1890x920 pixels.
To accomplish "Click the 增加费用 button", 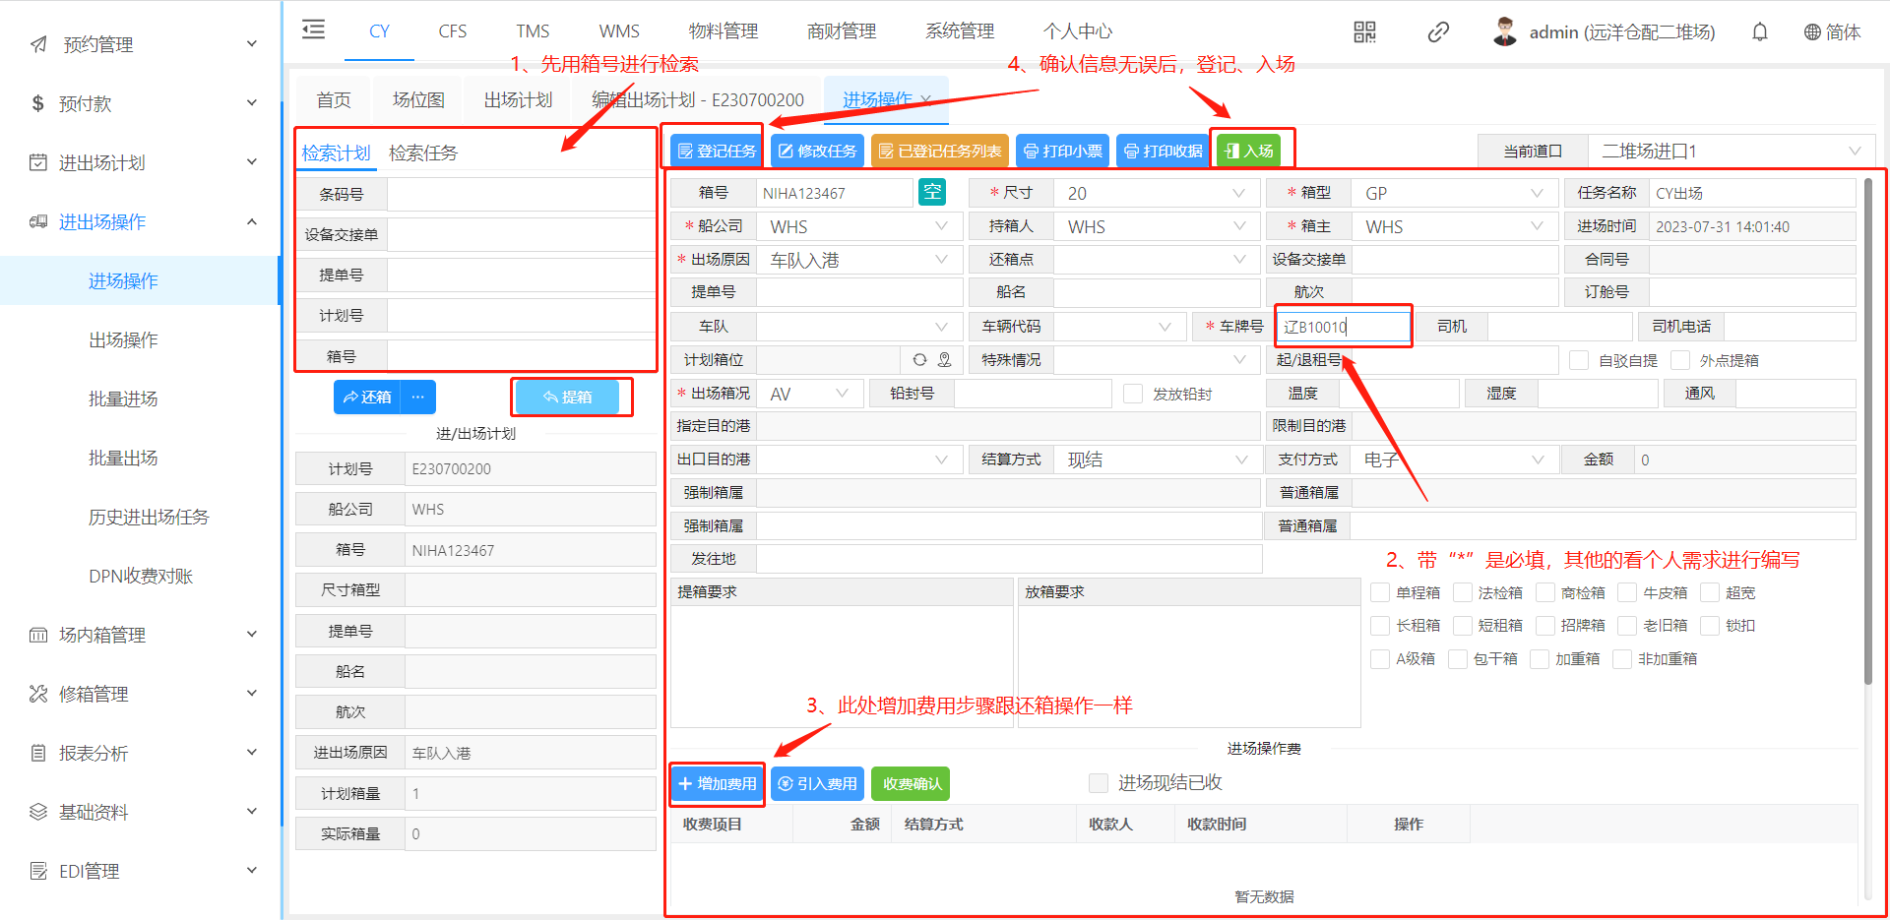I will [718, 783].
